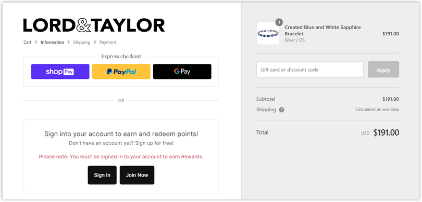Select the Information breadcrumb step
The image size is (422, 202).
[52, 42]
